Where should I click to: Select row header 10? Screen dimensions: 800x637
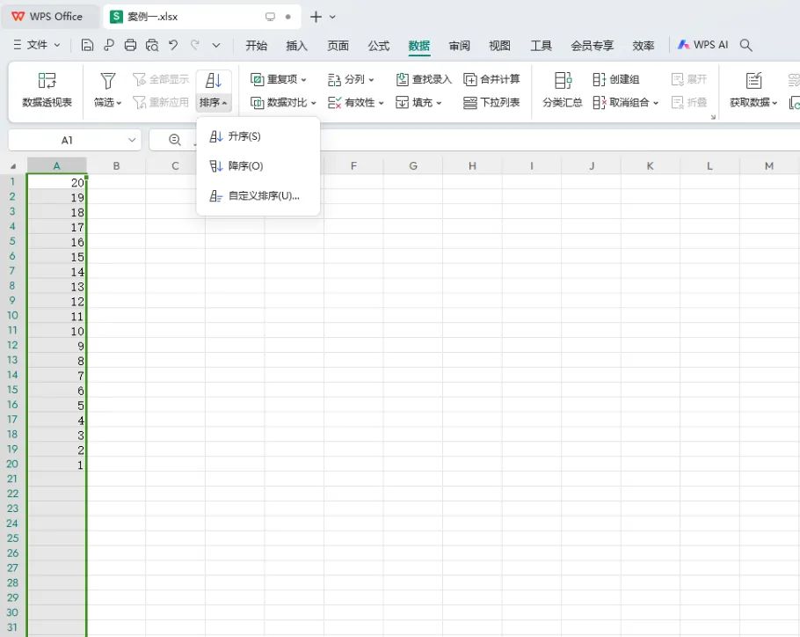click(x=13, y=316)
